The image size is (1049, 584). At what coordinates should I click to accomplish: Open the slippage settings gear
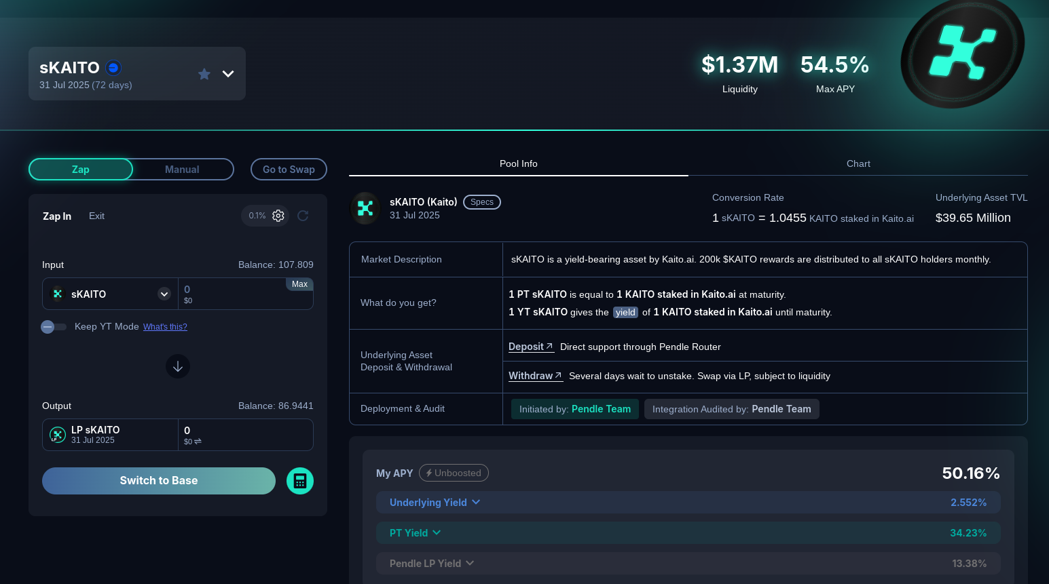point(278,216)
